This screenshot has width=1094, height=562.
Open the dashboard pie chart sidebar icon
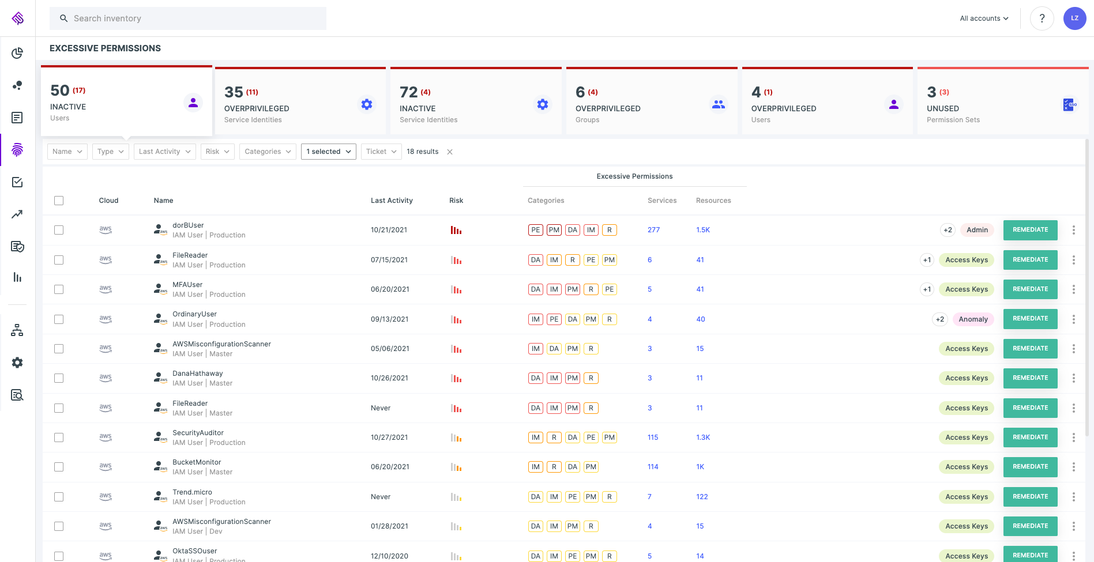tap(17, 53)
